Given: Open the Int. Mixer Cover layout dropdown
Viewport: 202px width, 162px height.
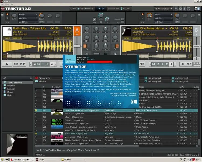Looking at the screenshot, I should pyautogui.click(x=163, y=9).
